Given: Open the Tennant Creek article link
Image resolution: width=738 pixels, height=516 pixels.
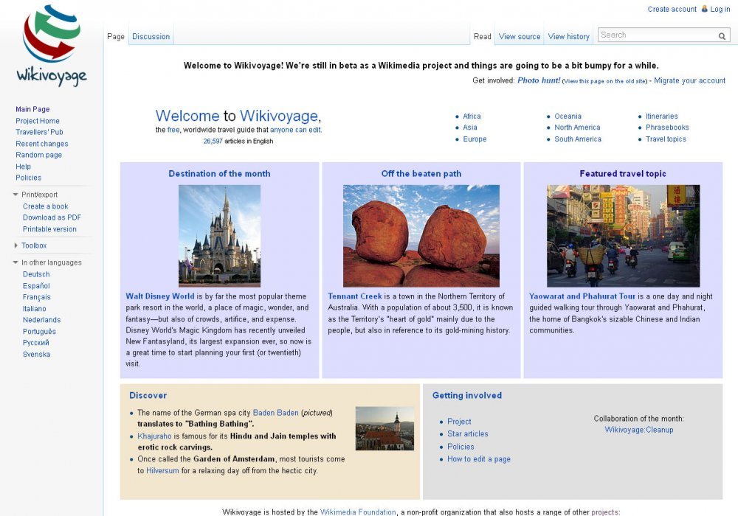Looking at the screenshot, I should click(355, 296).
